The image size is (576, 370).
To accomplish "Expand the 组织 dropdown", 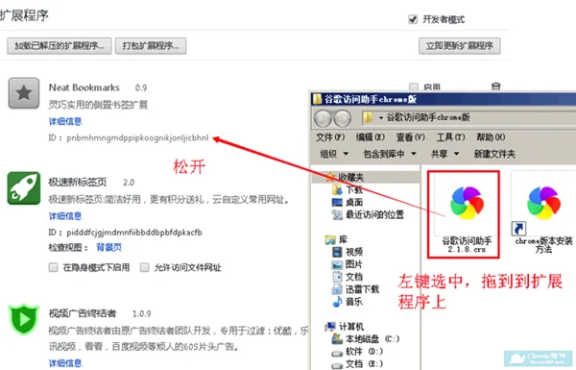I will (334, 154).
